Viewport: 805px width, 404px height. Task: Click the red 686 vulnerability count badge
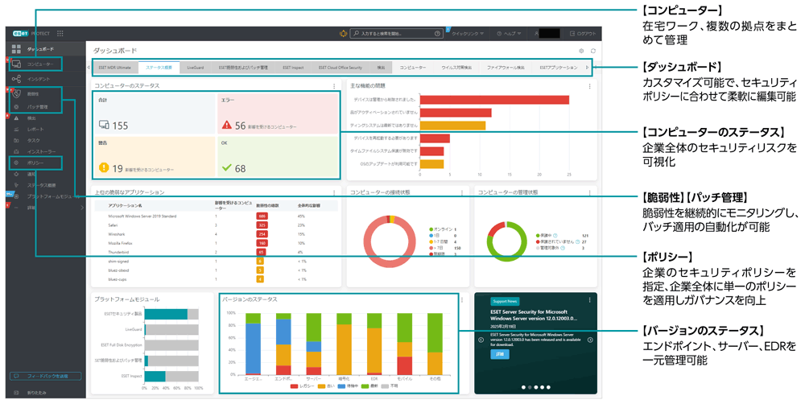coord(261,216)
